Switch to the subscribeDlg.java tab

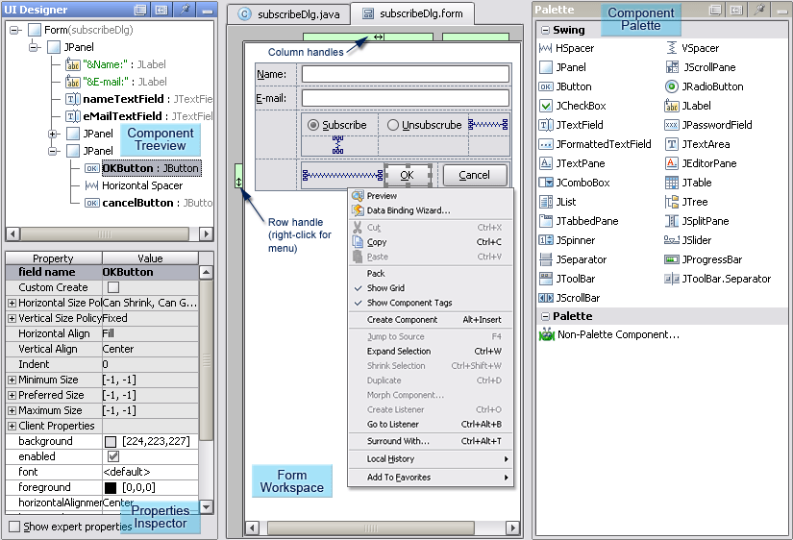285,14
